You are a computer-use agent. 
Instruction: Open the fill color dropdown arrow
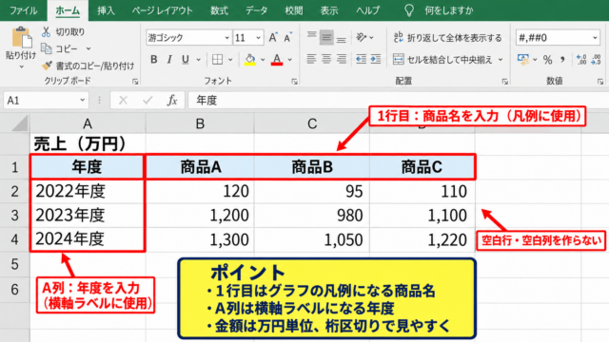263,60
